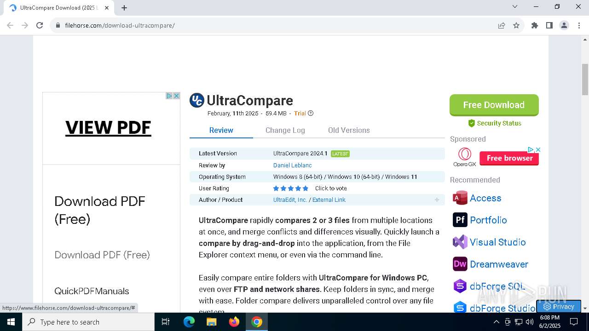Screen dimensions: 589x331
Task: Toggle the side panel icon
Action: click(x=549, y=25)
